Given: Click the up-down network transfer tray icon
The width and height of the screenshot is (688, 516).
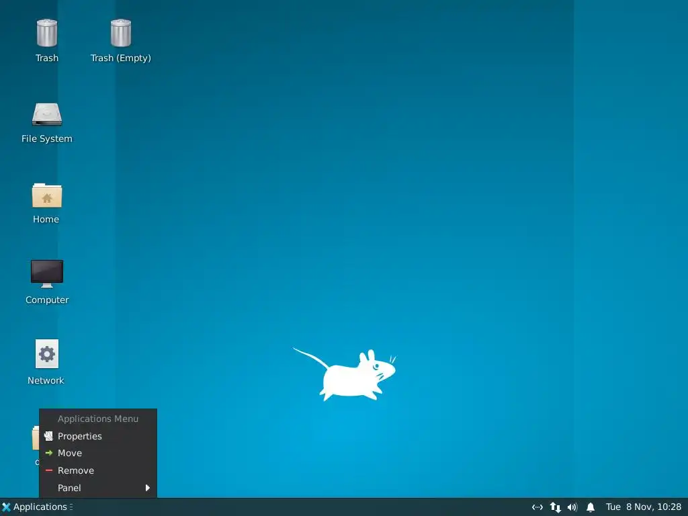Looking at the screenshot, I should click(x=556, y=507).
